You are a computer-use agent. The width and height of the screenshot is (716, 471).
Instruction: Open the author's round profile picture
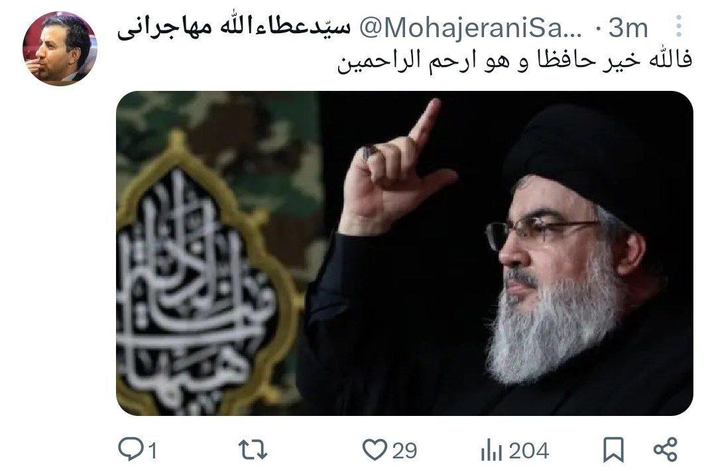point(60,48)
